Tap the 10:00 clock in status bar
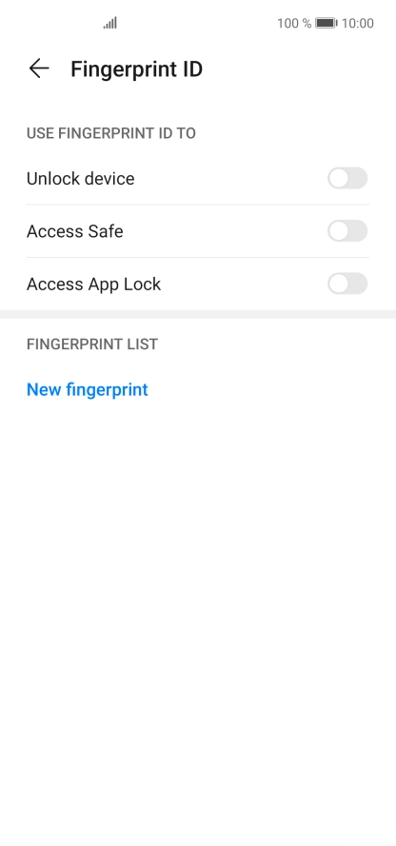This screenshot has width=396, height=846. 358,23
